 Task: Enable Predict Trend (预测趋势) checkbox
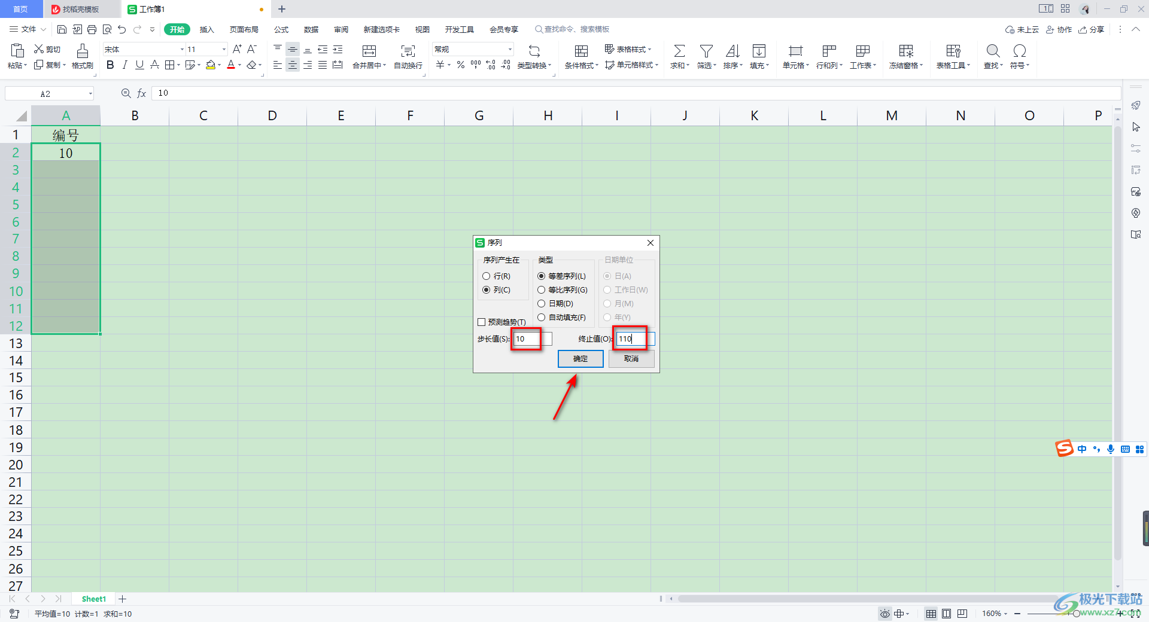pos(481,322)
